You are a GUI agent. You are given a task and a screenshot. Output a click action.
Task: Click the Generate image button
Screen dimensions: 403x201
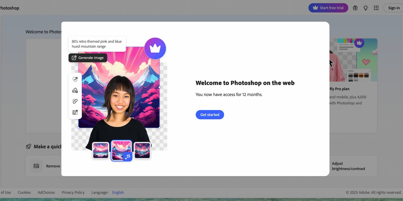(88, 58)
